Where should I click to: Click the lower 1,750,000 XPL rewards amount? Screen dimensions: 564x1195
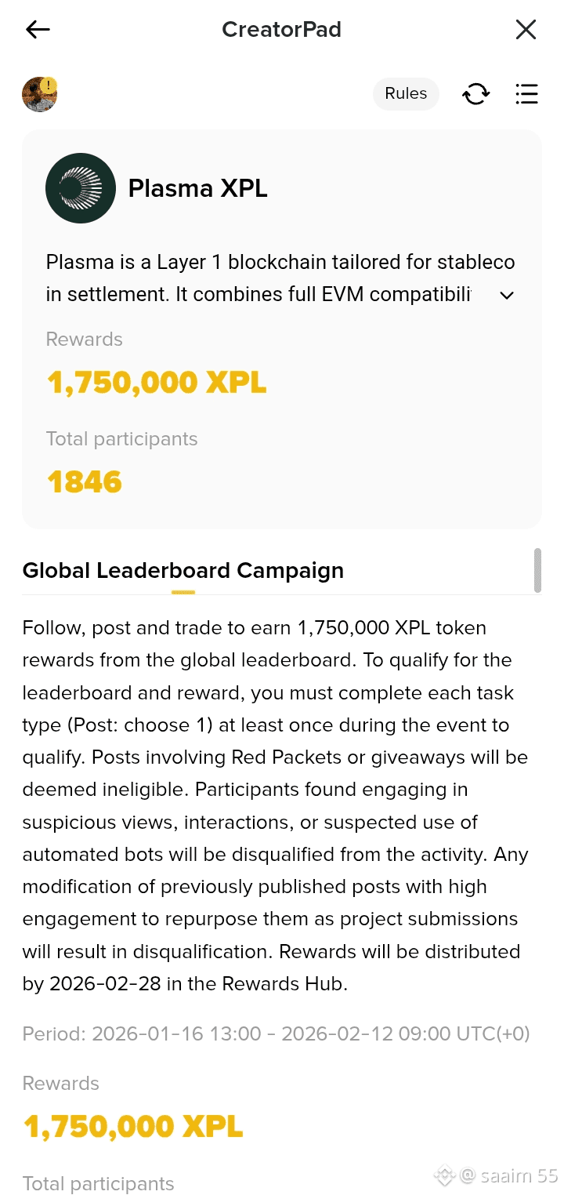click(x=133, y=1127)
